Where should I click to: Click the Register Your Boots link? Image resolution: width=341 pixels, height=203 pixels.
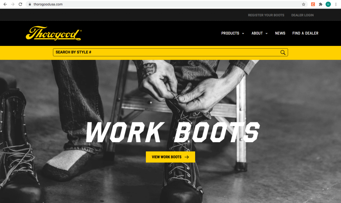[x=266, y=15]
